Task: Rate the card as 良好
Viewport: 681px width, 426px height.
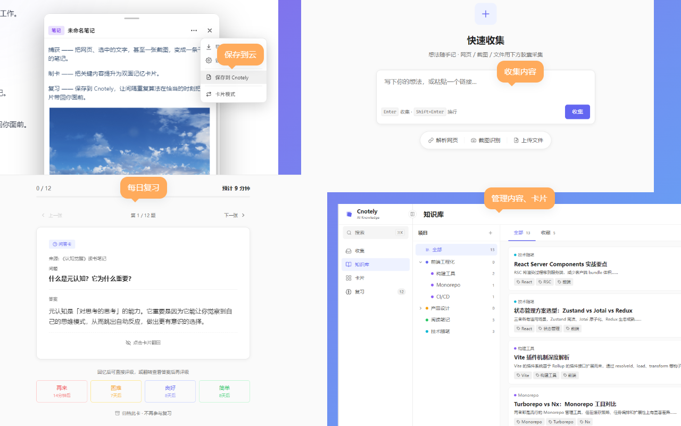Action: pos(170,391)
